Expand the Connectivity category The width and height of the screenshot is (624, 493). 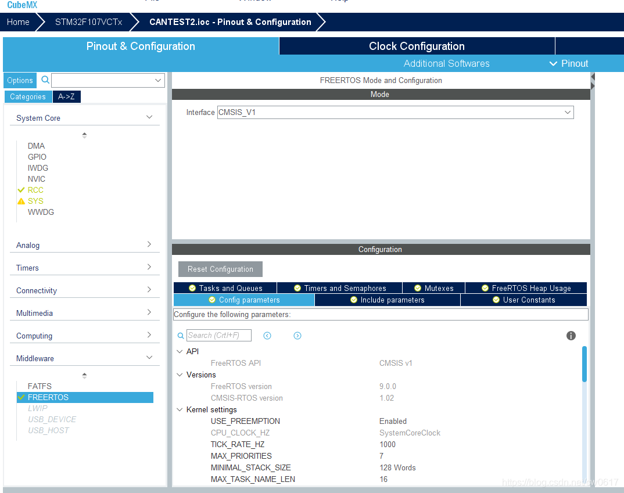coord(149,289)
